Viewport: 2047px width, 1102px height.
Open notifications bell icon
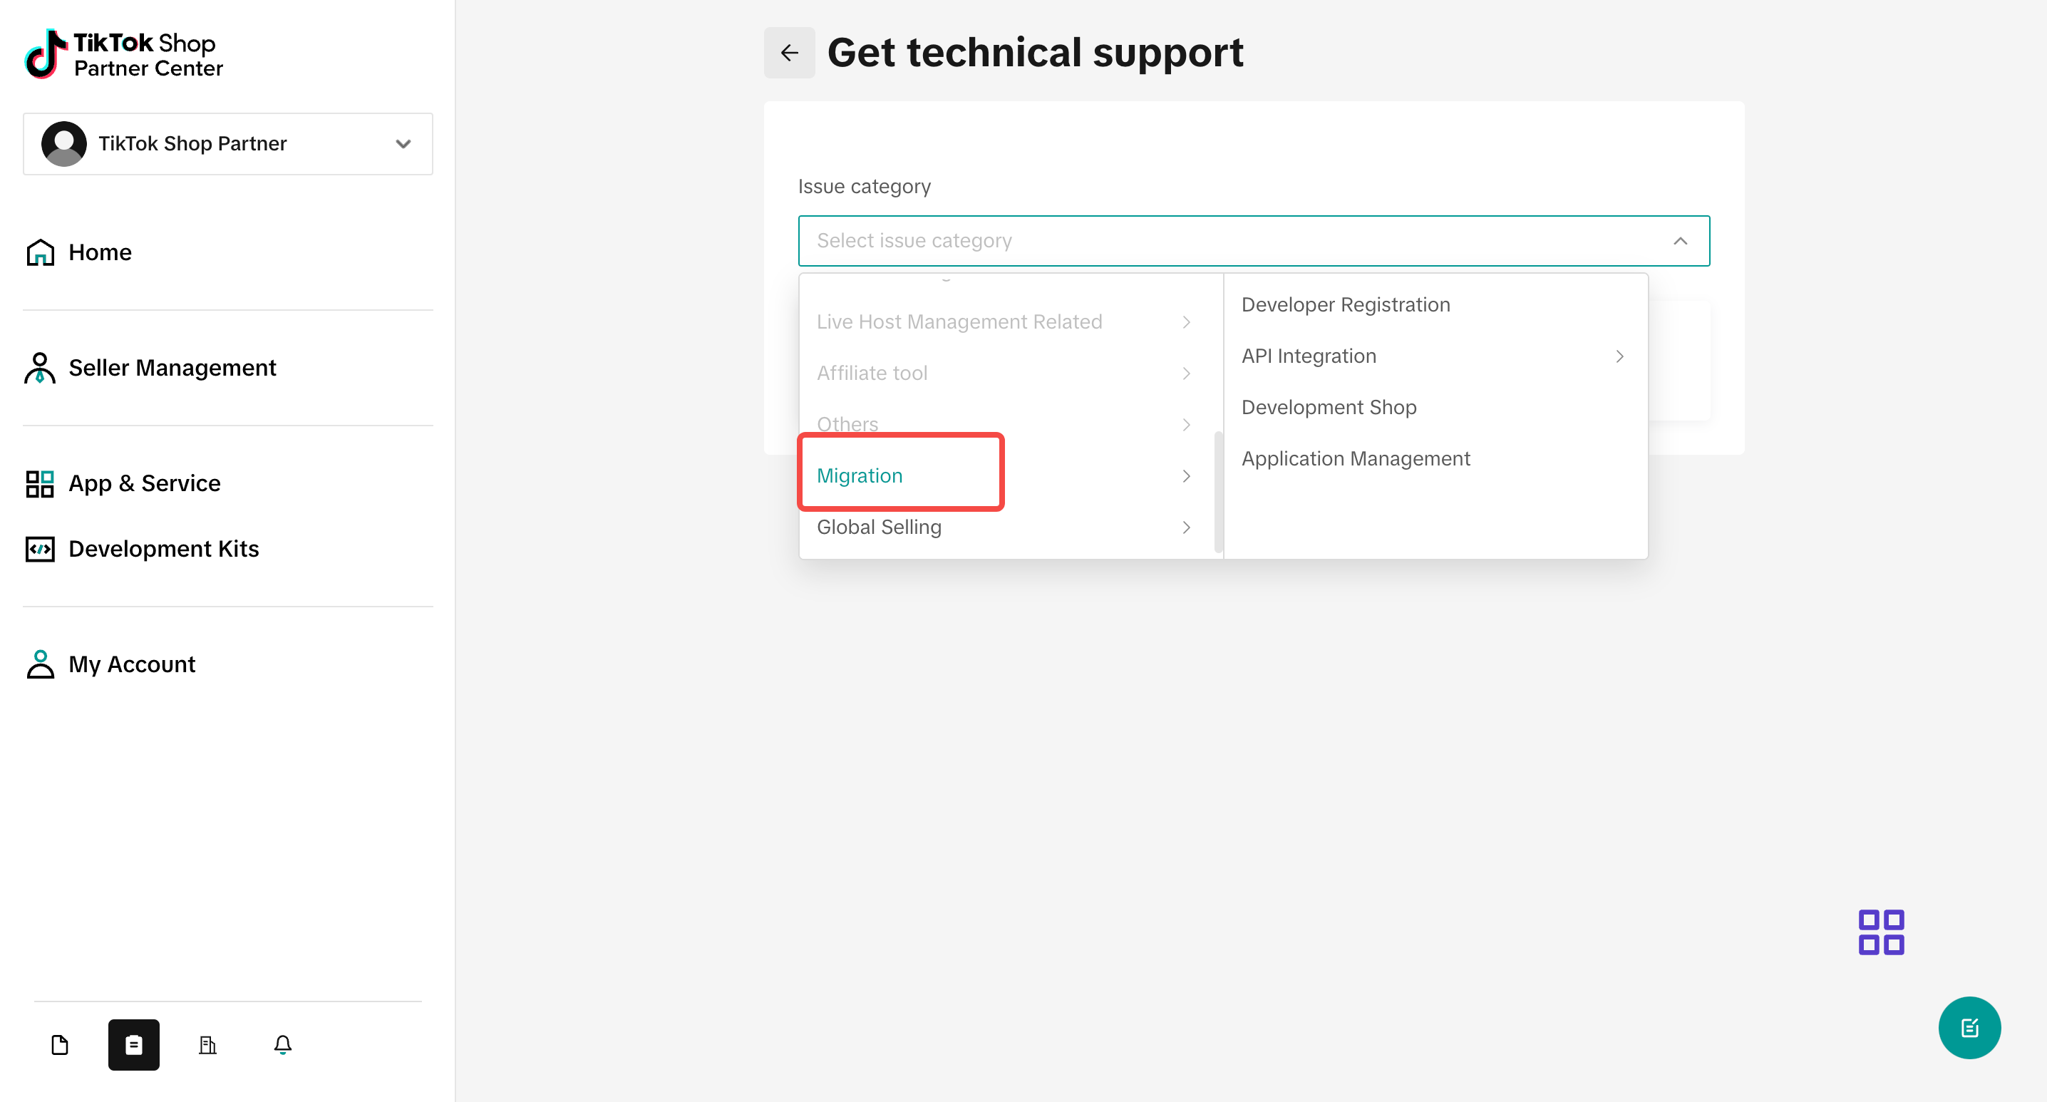click(x=282, y=1044)
